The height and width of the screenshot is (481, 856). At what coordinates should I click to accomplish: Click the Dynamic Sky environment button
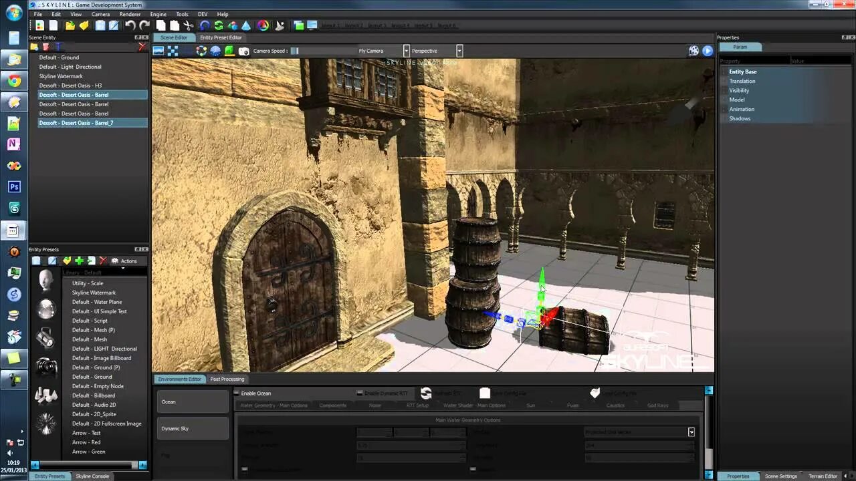pyautogui.click(x=193, y=428)
